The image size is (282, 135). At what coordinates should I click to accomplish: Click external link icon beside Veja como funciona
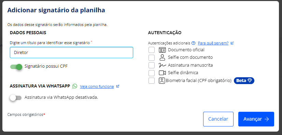pos(118,86)
